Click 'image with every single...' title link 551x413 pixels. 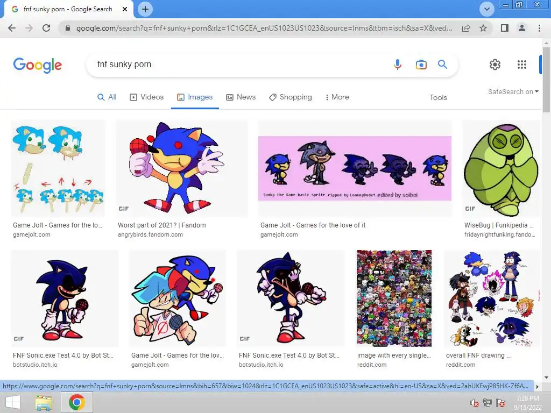point(394,355)
